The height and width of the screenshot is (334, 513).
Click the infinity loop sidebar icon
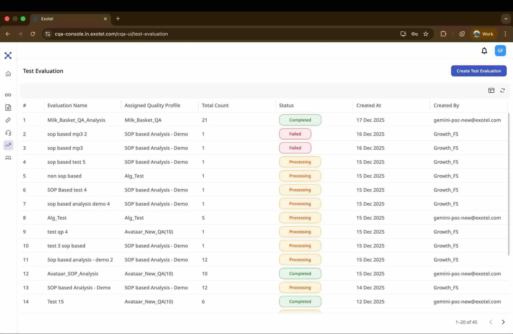tap(8, 95)
